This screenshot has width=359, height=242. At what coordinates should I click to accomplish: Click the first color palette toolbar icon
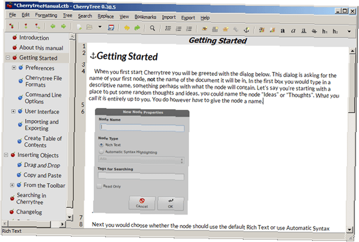(x=262, y=30)
